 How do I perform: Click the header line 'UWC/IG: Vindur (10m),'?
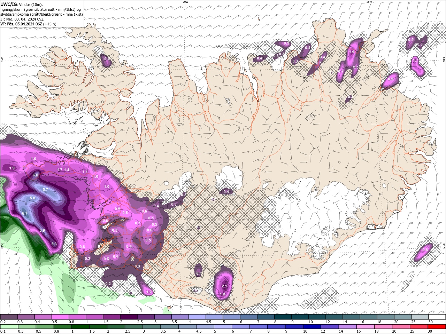click(x=22, y=4)
